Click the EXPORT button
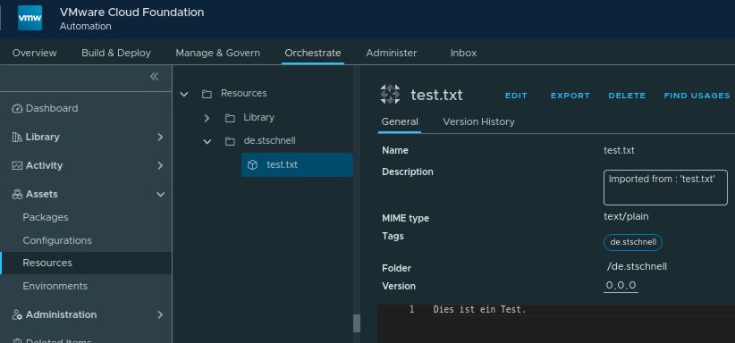The height and width of the screenshot is (343, 735). [x=570, y=96]
